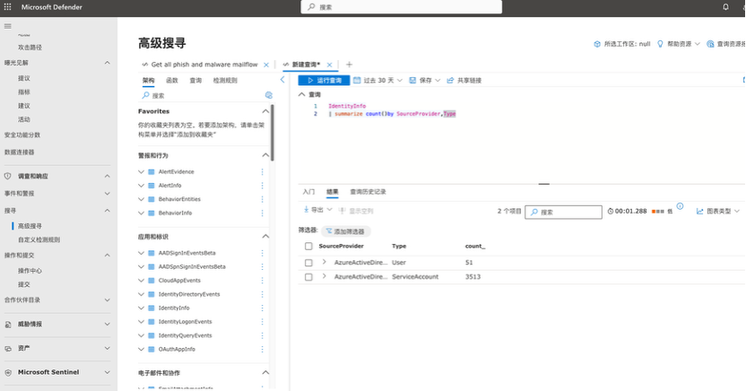Viewport: 746px width, 391px height.
Task: Close the 新建查询 tab
Action: pyautogui.click(x=329, y=65)
